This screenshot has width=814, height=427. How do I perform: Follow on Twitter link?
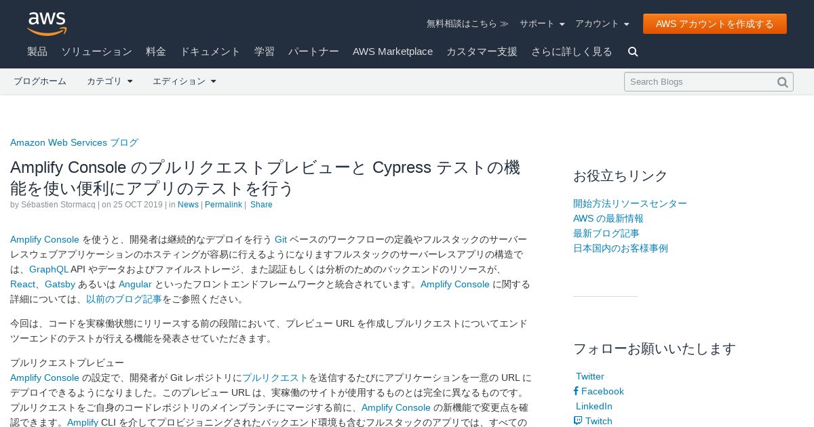tap(590, 376)
